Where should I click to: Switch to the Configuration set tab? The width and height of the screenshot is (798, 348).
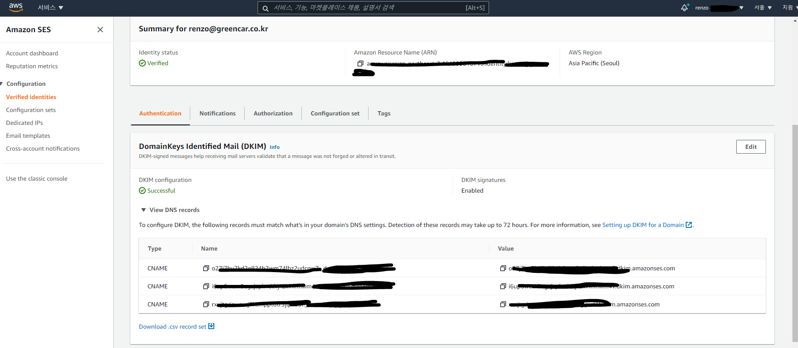(335, 113)
